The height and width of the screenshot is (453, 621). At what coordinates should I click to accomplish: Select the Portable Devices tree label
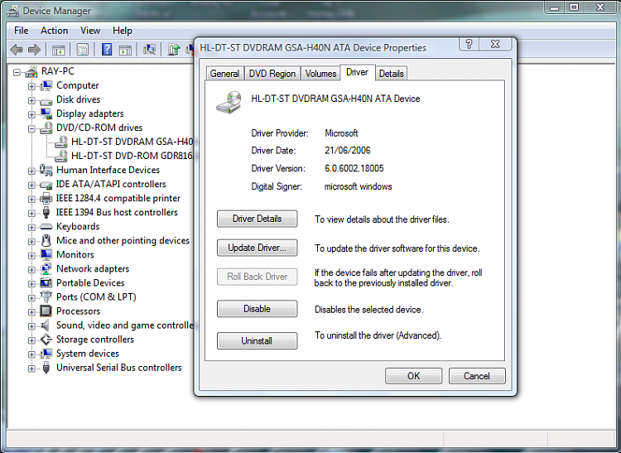[90, 282]
